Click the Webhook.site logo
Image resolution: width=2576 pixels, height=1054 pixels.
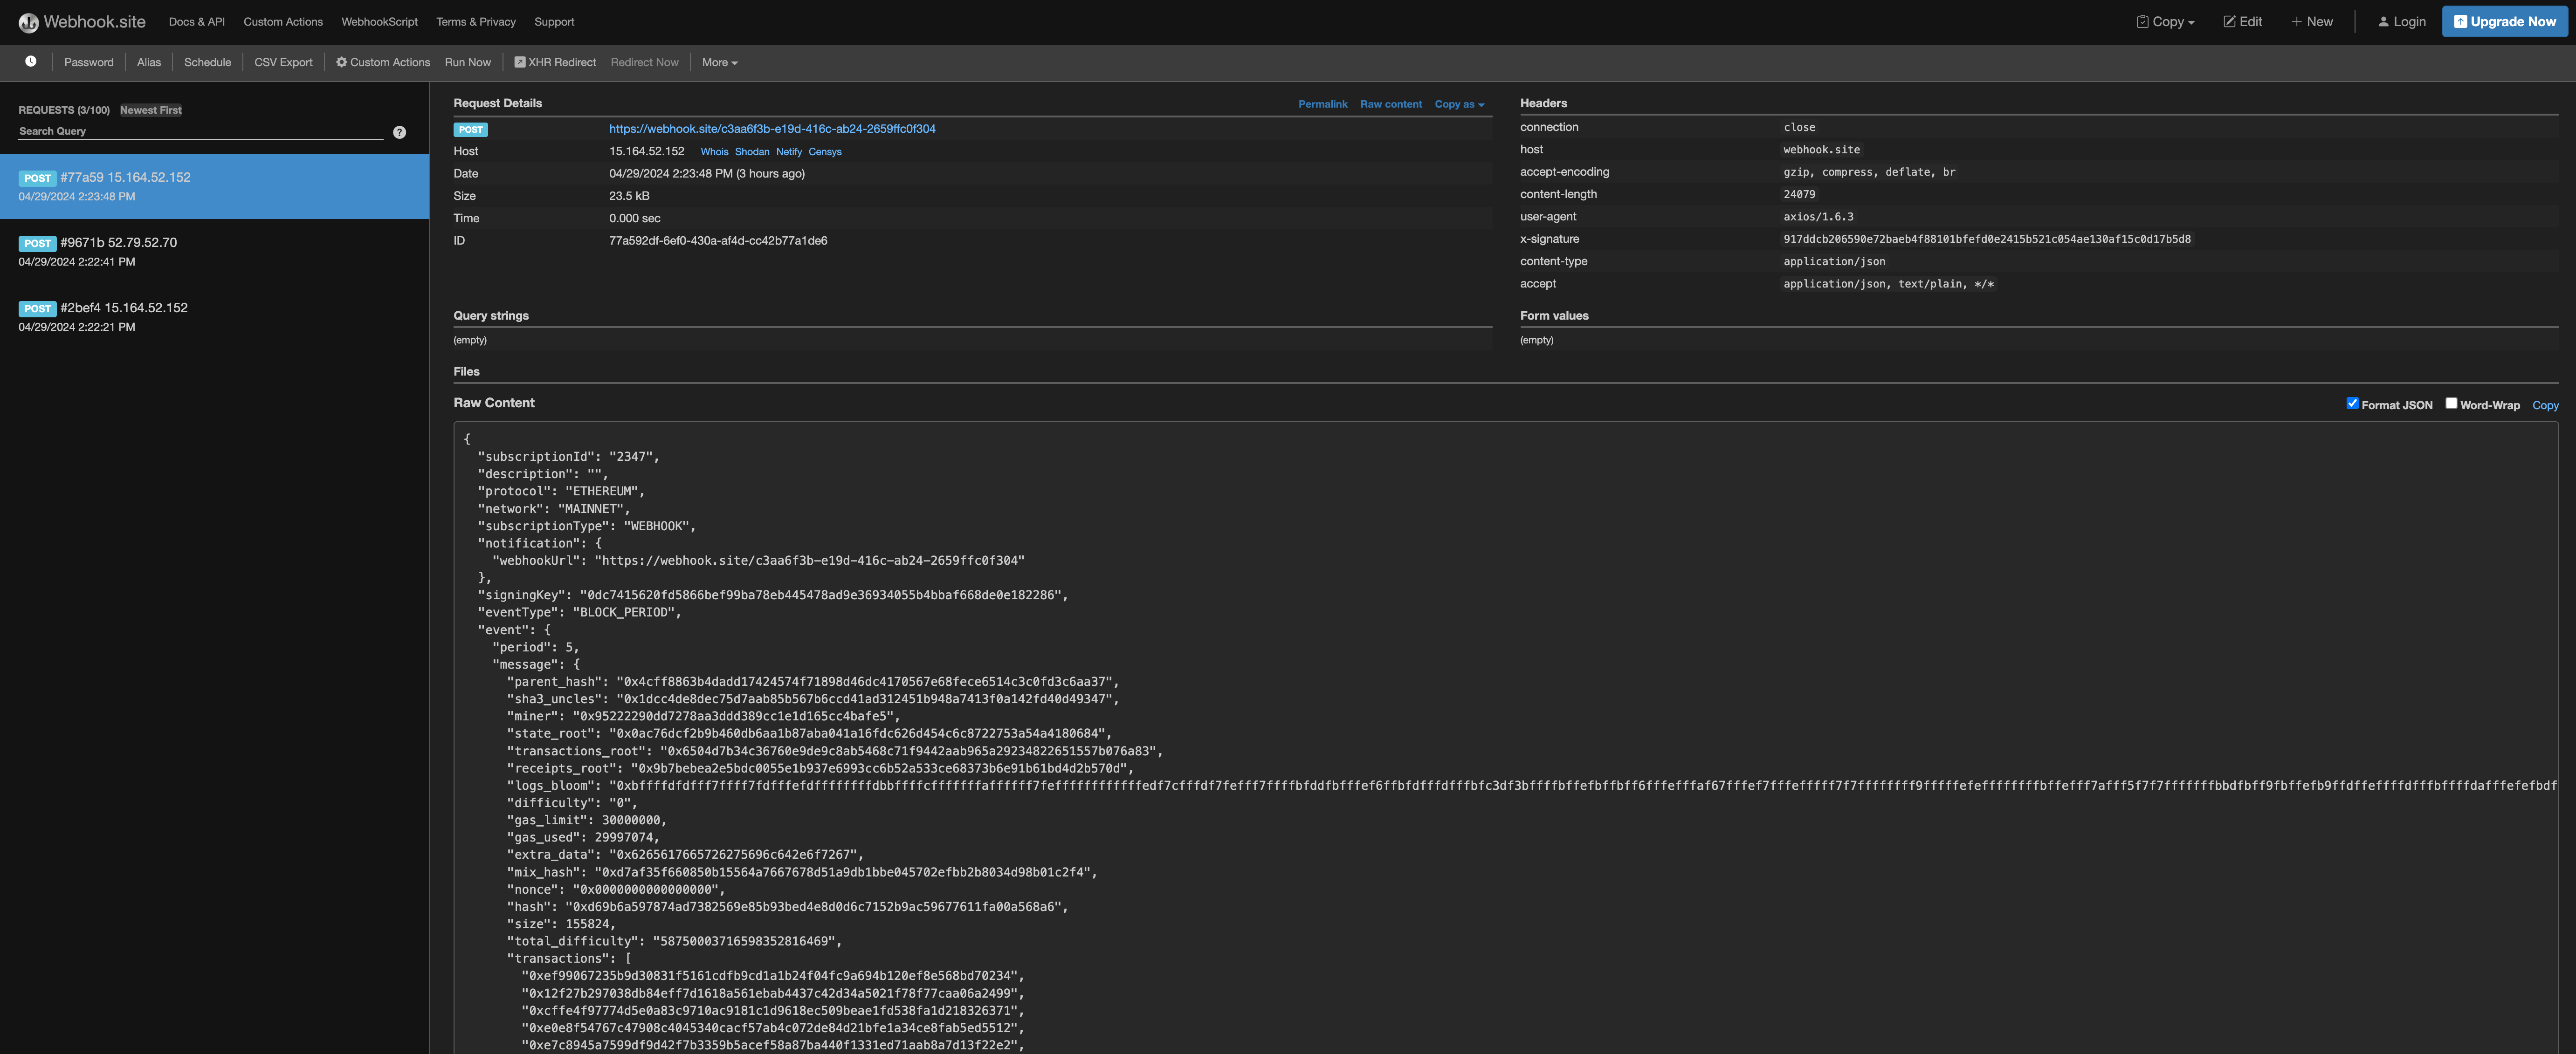pyautogui.click(x=83, y=21)
